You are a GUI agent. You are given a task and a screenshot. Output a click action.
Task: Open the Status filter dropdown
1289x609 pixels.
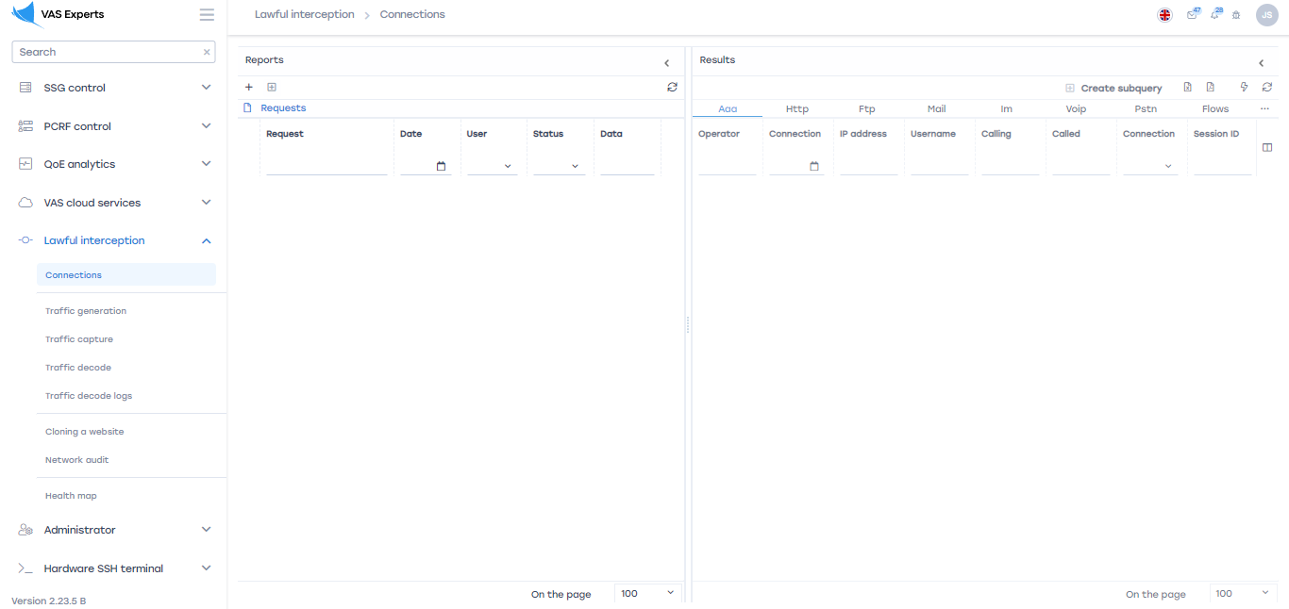558,166
